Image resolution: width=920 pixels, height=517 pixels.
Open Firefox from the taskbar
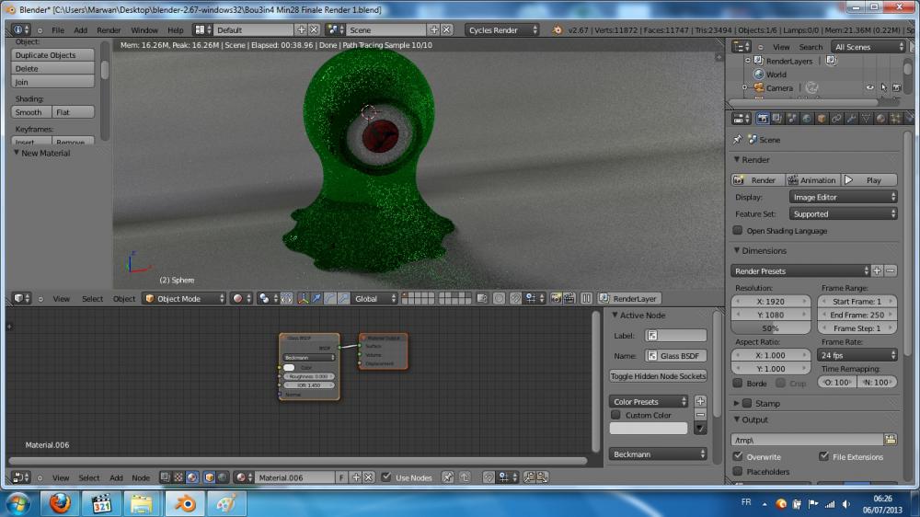pos(60,503)
